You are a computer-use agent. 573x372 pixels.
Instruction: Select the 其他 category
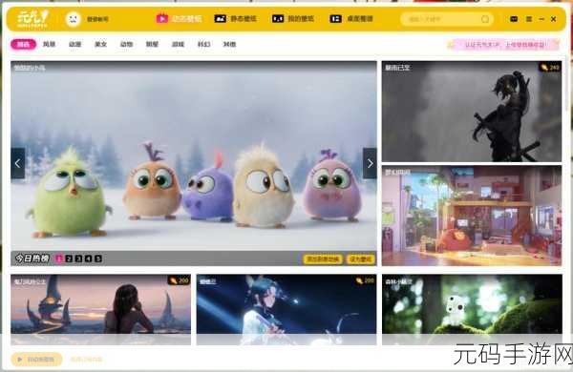pos(229,44)
